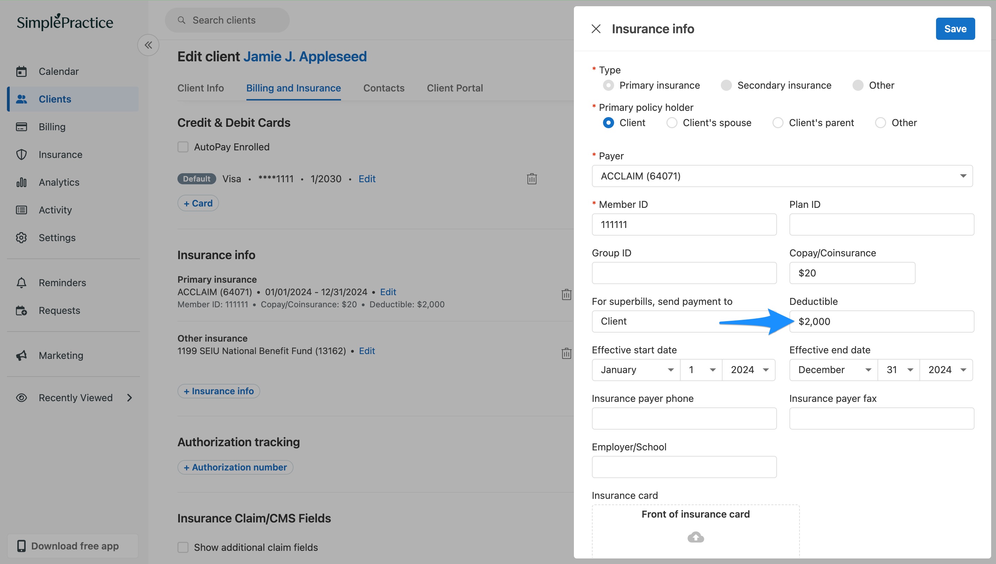Open end date month December dropdown
Screen dimensions: 996x564
(x=834, y=370)
